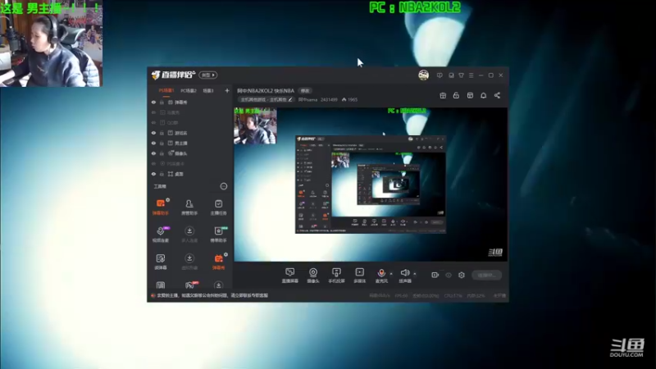Open the 弹幕助手 tool in toolbox
Screen dimensions: 656x369
coord(160,207)
